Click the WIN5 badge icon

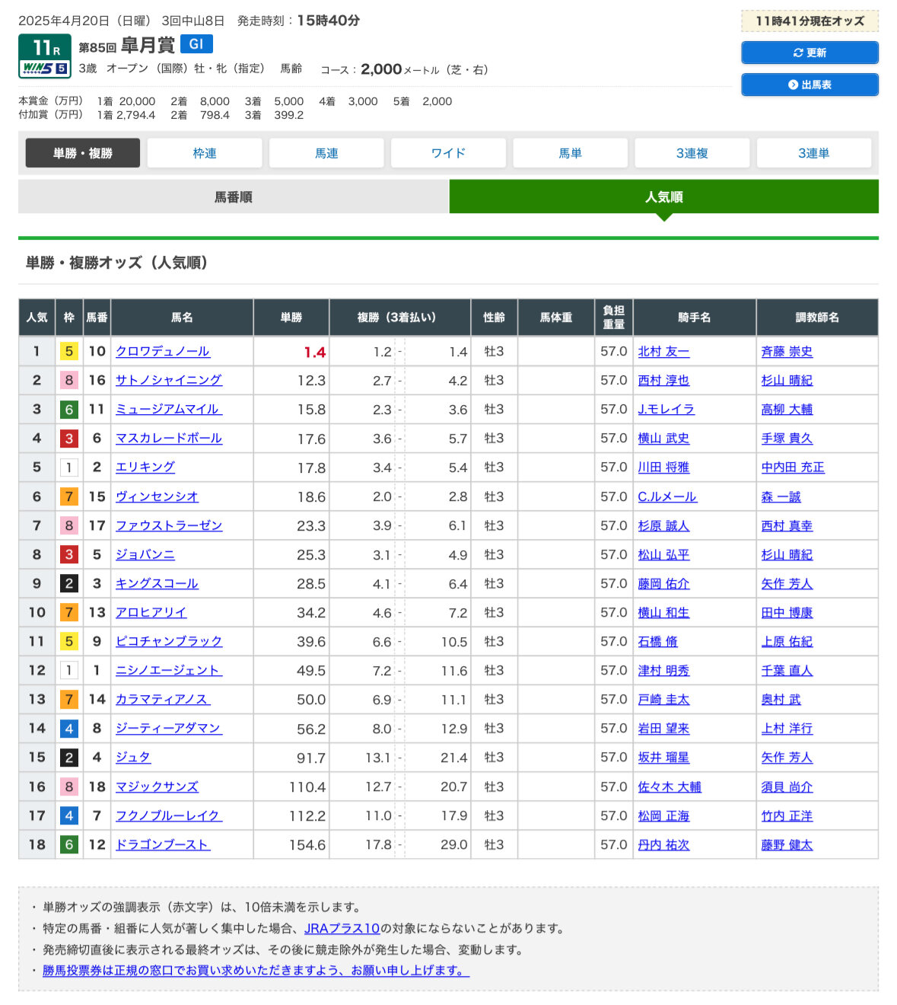45,68
